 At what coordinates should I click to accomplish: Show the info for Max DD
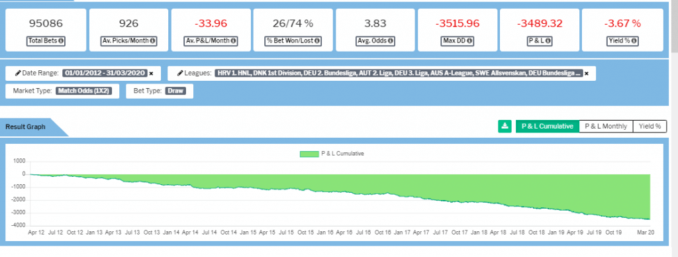pos(469,41)
